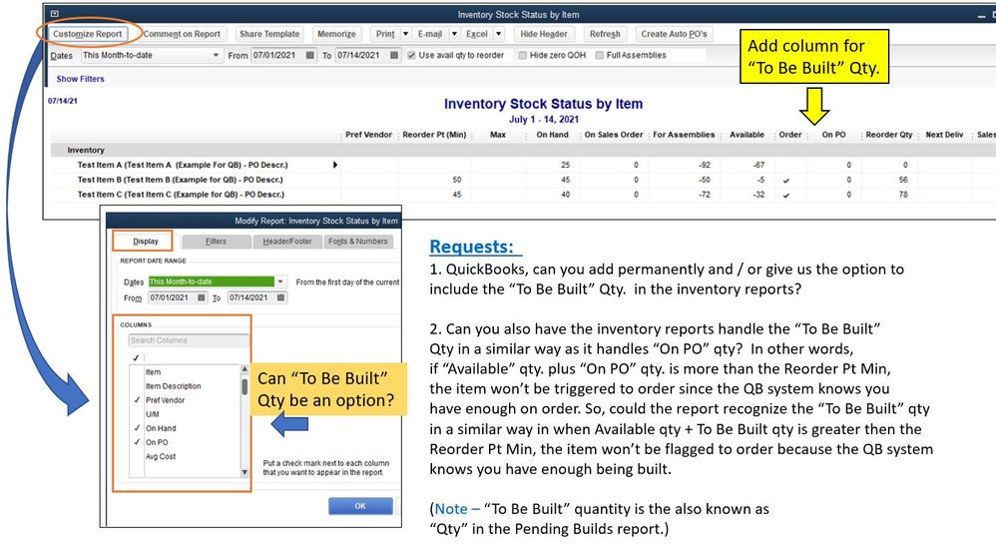Click the scroll down arrow in Columns list
Viewport: 996px width, 558px height.
[245, 472]
